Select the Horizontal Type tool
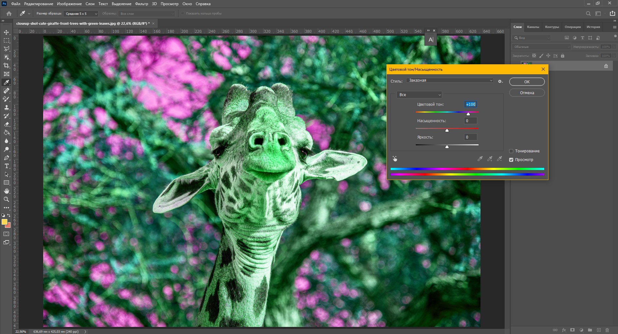The width and height of the screenshot is (618, 334). pos(6,166)
